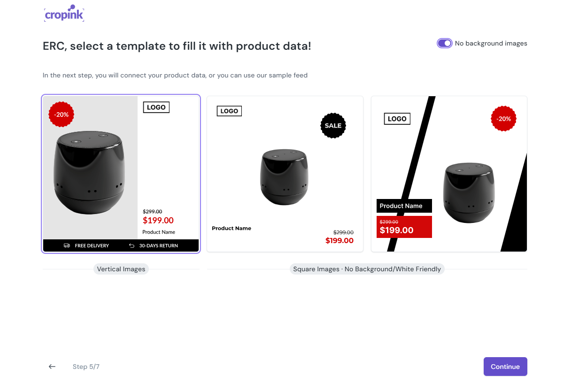Click the No background images label text

pyautogui.click(x=491, y=43)
